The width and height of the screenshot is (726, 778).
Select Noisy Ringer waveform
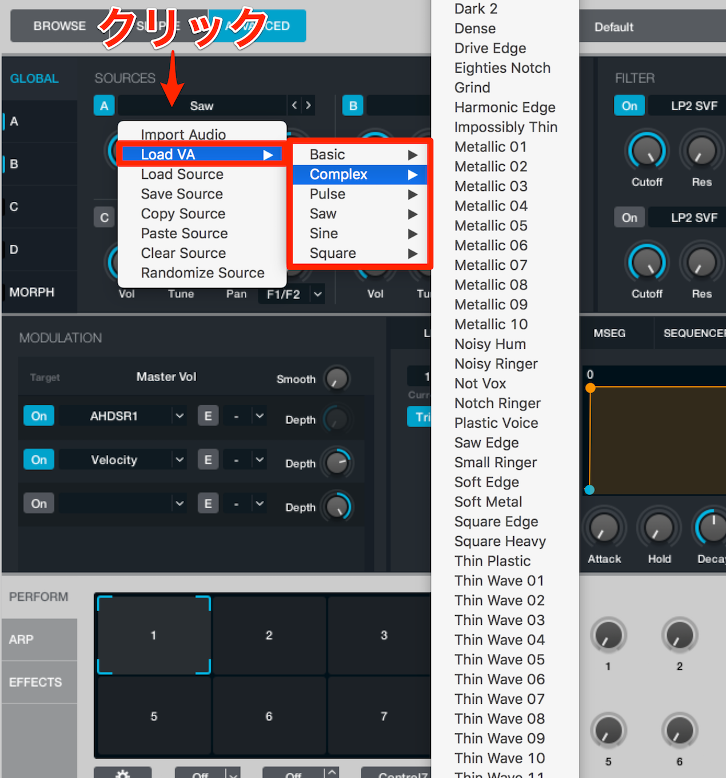[496, 364]
